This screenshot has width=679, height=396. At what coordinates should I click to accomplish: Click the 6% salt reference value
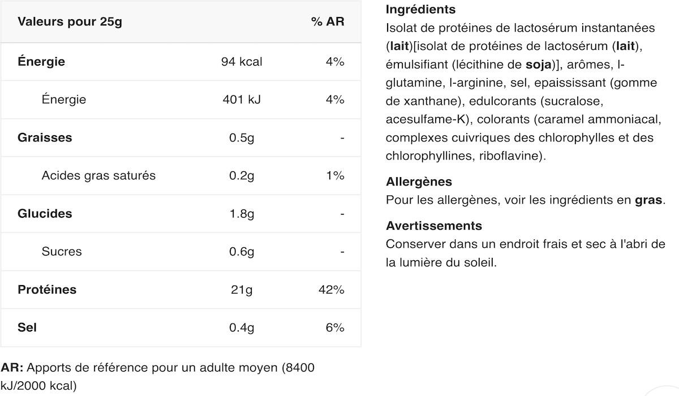click(x=334, y=328)
